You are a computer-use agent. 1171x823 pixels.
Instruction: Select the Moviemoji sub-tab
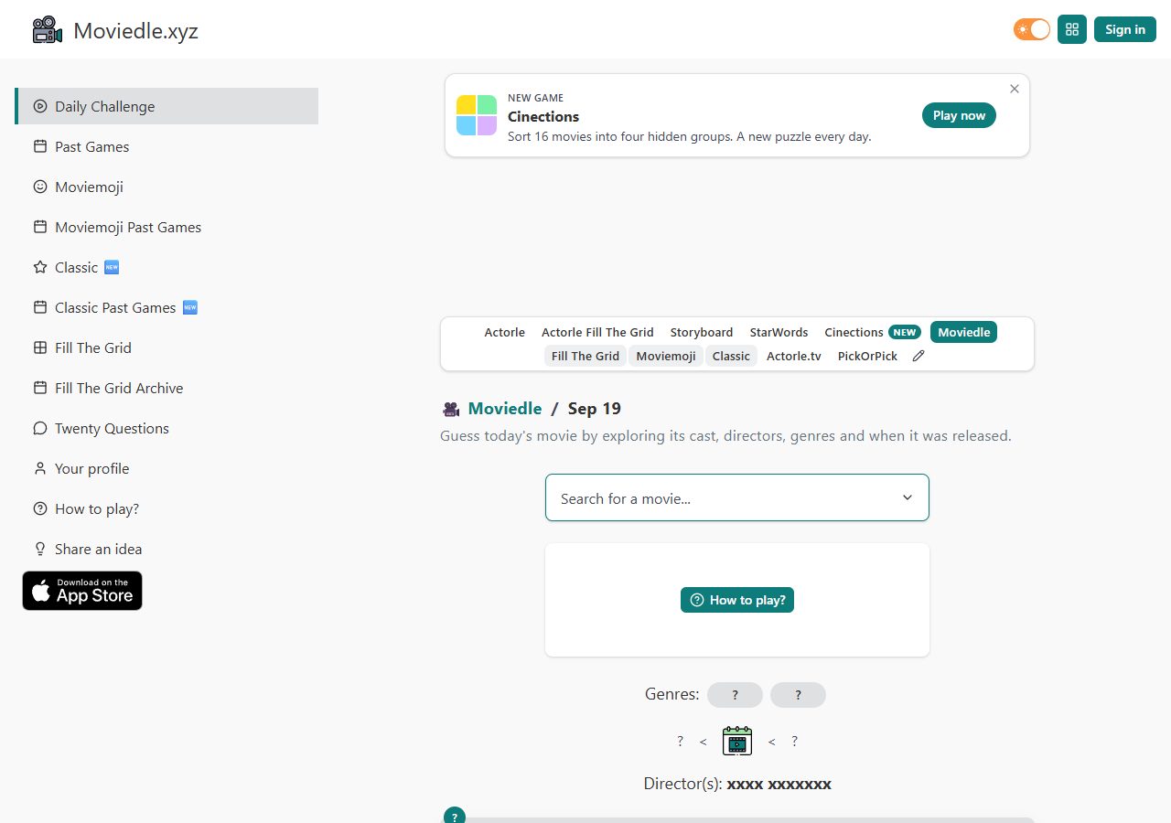click(x=666, y=356)
